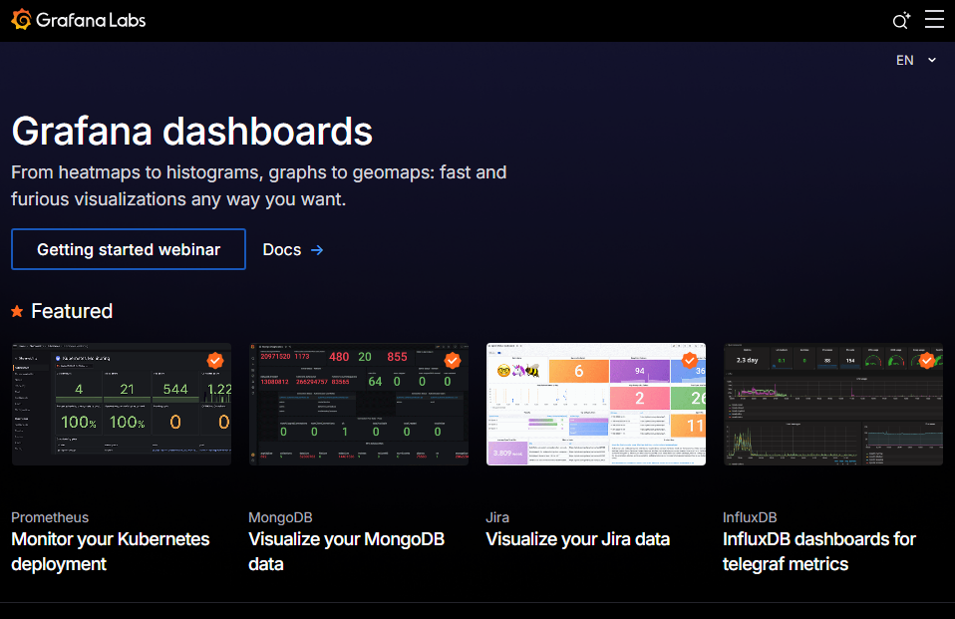Open Visualize your Jira data link

[x=577, y=539]
